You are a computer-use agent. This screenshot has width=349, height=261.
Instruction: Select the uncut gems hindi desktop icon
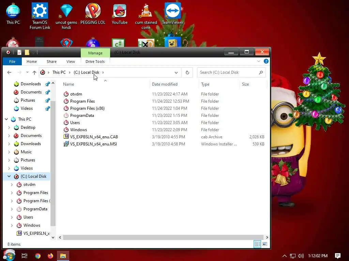pyautogui.click(x=66, y=16)
